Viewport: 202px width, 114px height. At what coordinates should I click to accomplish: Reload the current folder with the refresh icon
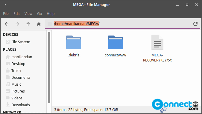tap(195, 24)
